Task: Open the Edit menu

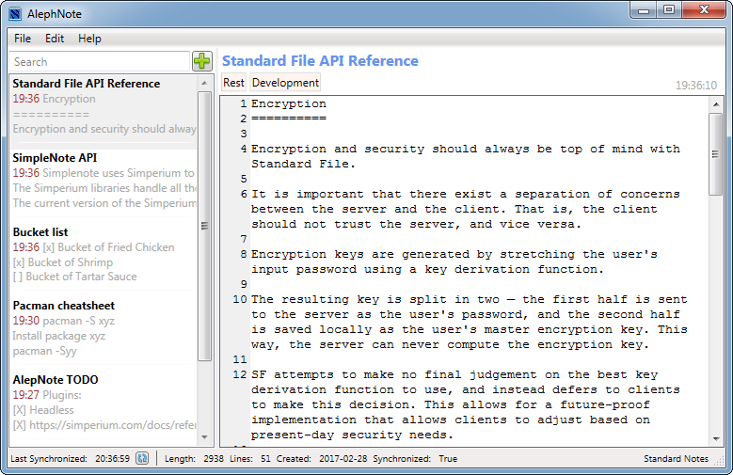Action: (55, 39)
